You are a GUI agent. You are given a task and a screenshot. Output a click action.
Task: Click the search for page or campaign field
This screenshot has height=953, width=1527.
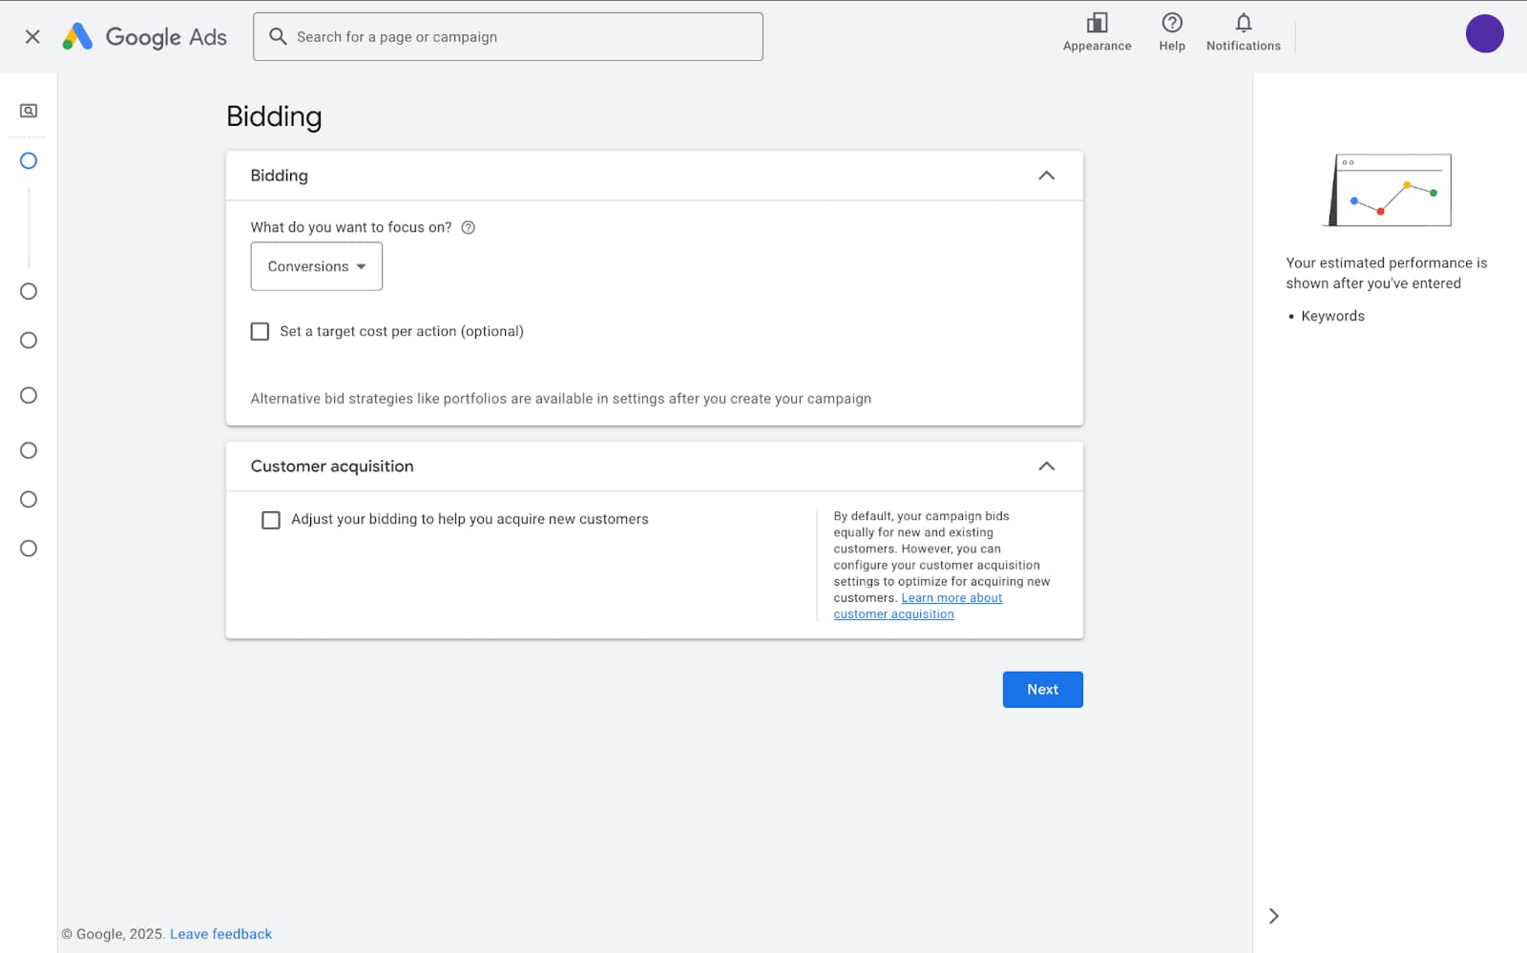pos(508,37)
